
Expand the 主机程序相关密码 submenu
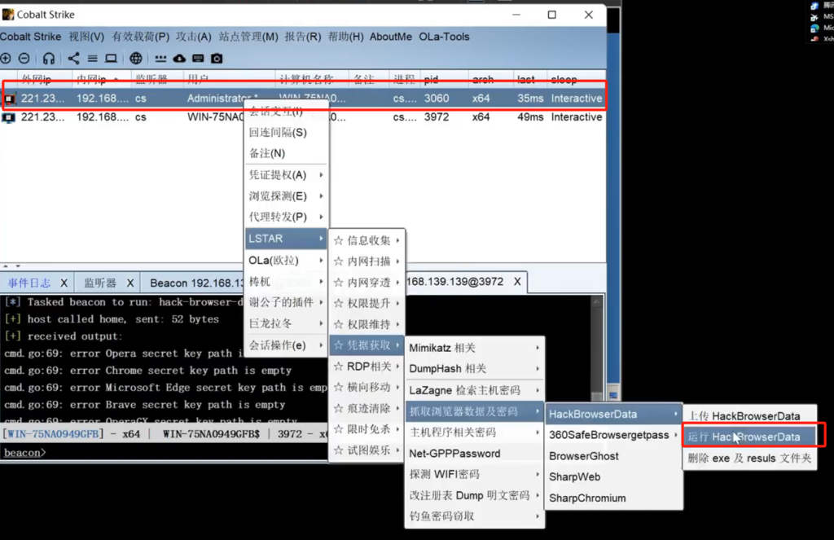(475, 432)
